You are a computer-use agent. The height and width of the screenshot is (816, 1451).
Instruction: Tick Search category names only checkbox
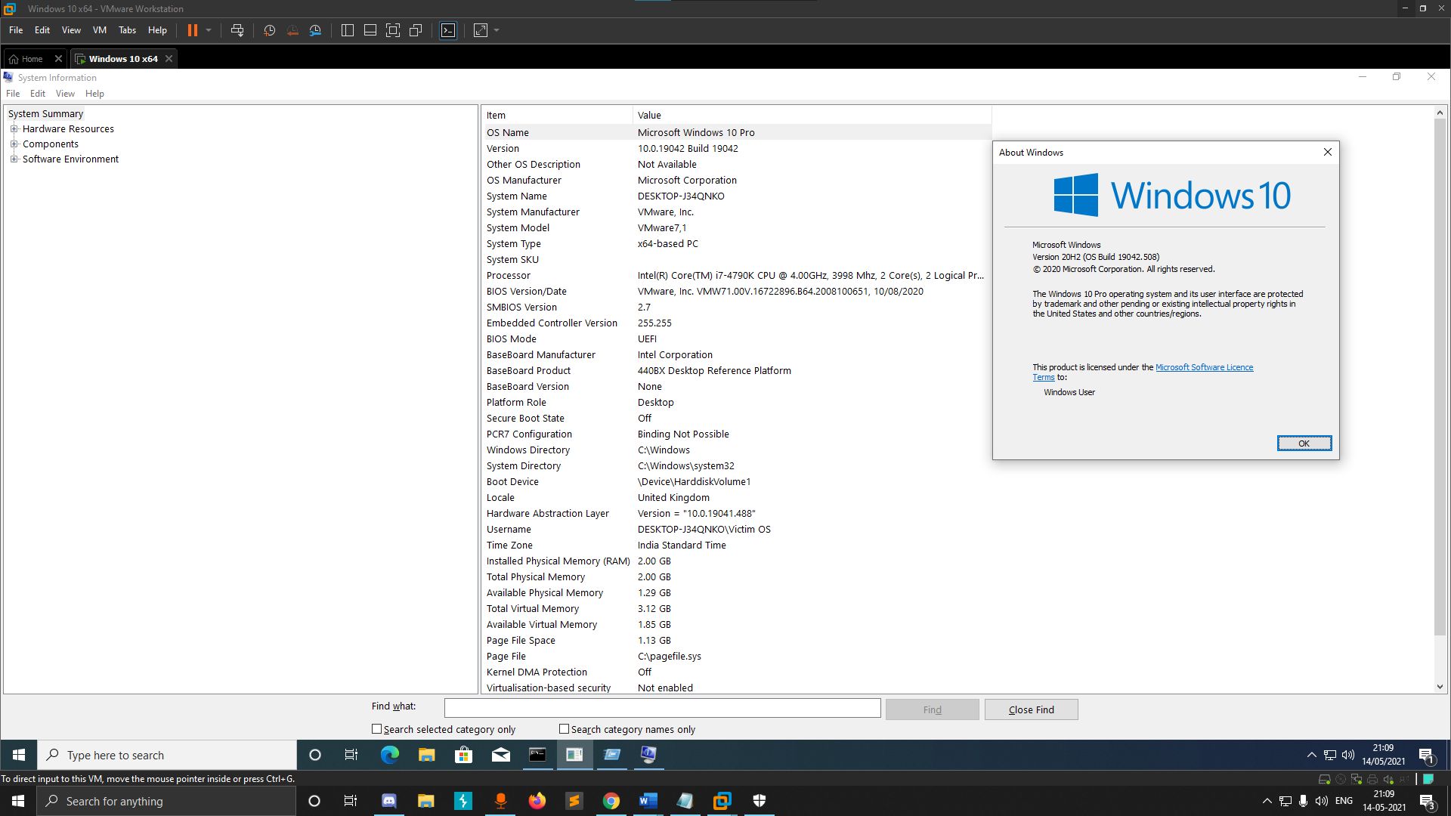(564, 729)
